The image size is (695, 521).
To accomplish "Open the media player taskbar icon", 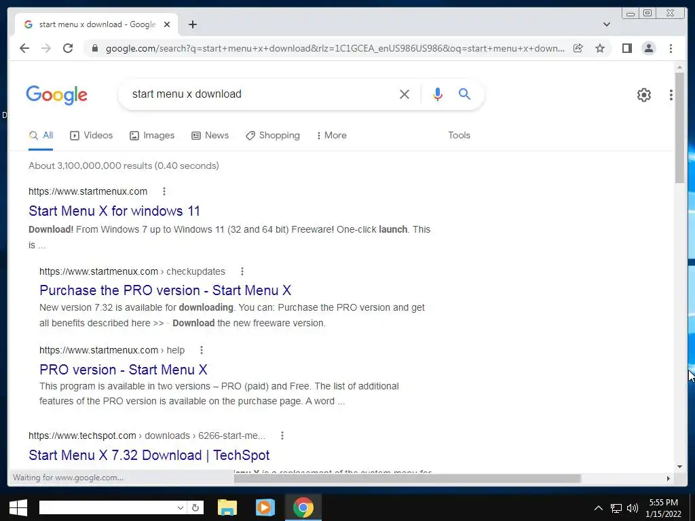I will coord(265,507).
